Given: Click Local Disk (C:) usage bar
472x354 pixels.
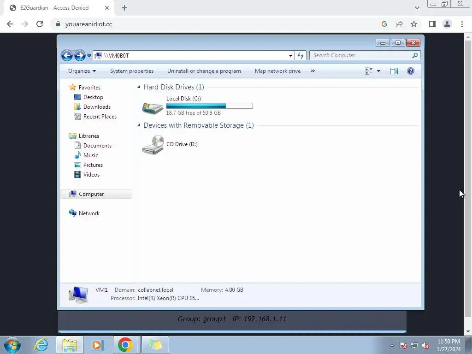Looking at the screenshot, I should pos(210,106).
